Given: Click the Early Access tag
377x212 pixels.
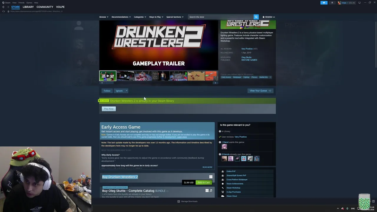Looking at the screenshot, I should pos(226,77).
